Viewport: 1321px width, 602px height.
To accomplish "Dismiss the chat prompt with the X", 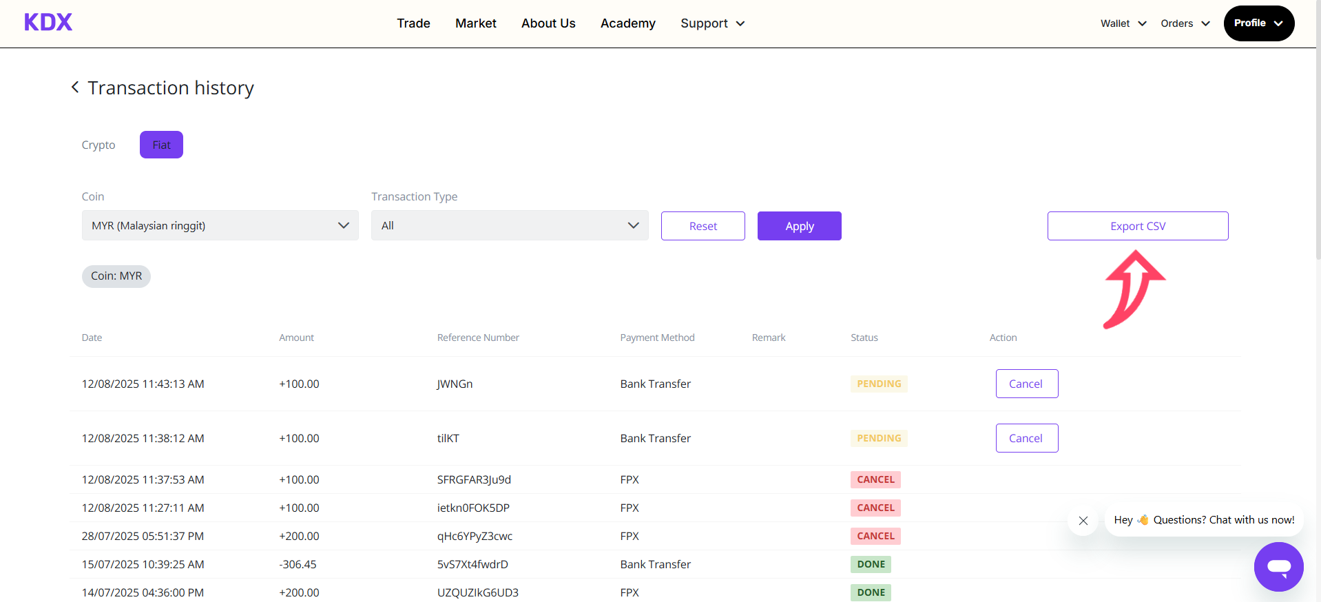I will (1083, 521).
